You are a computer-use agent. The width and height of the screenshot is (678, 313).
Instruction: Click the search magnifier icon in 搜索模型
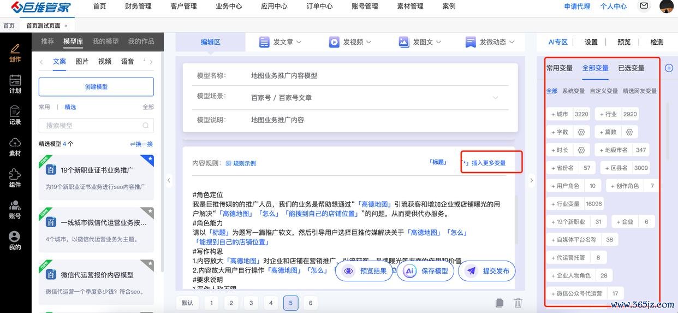pyautogui.click(x=145, y=126)
